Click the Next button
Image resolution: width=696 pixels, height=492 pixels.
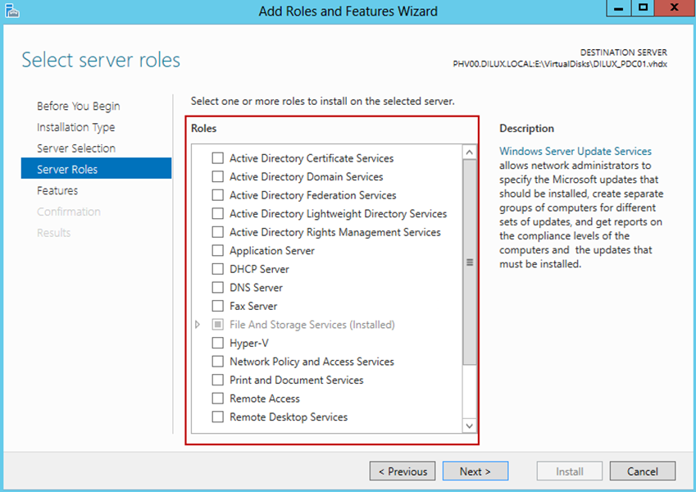[x=475, y=471]
